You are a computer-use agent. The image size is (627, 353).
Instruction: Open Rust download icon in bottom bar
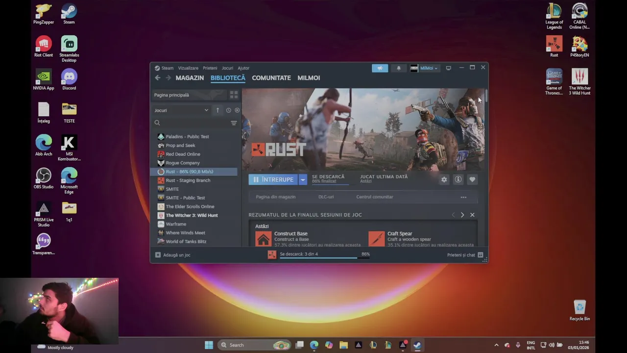(x=272, y=254)
